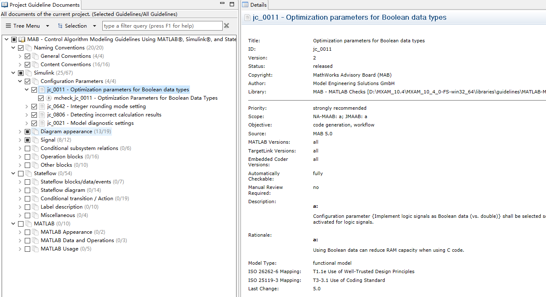Viewport: 546px width, 297px height.
Task: Check the Stateflow (0/54) checkbox
Action: click(x=21, y=173)
